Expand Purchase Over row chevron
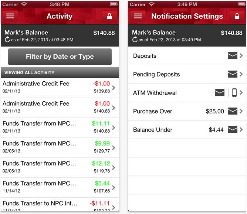247x214 pixels. [241, 111]
